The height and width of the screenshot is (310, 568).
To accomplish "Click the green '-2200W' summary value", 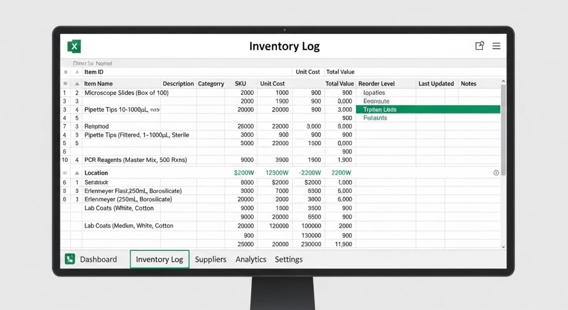I will [310, 172].
